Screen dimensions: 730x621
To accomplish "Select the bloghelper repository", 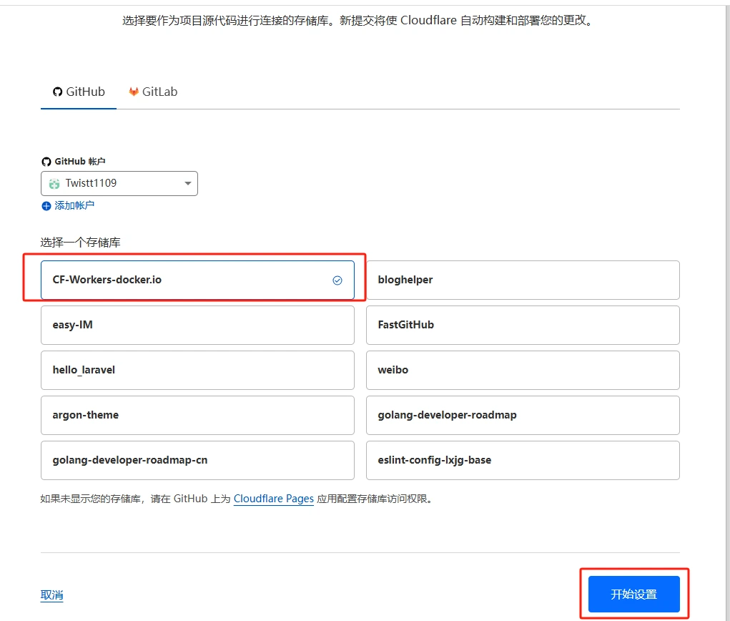I will 523,280.
